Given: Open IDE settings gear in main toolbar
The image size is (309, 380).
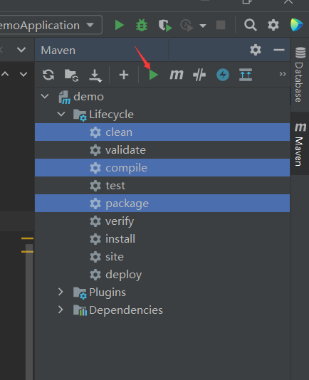Looking at the screenshot, I should click(x=273, y=25).
